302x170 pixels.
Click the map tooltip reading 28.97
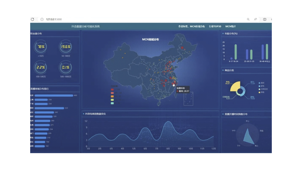[183, 90]
